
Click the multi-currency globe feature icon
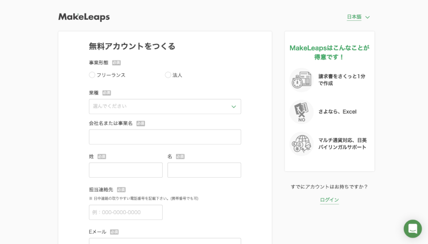click(x=301, y=144)
